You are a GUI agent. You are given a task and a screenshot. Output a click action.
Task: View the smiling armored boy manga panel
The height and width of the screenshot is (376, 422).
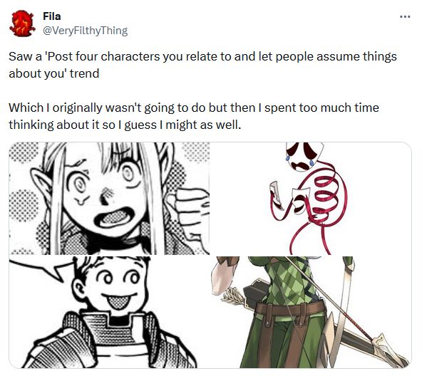tap(109, 312)
